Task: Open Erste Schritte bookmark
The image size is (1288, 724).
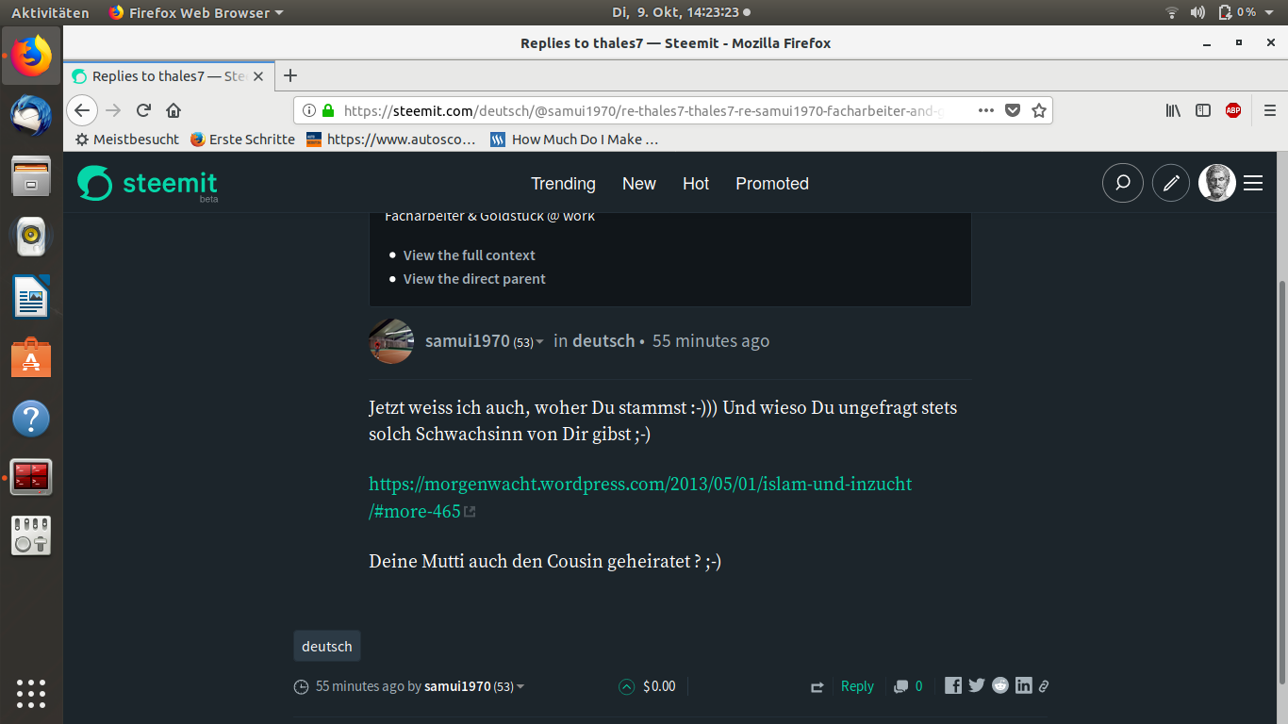Action: pyautogui.click(x=242, y=139)
